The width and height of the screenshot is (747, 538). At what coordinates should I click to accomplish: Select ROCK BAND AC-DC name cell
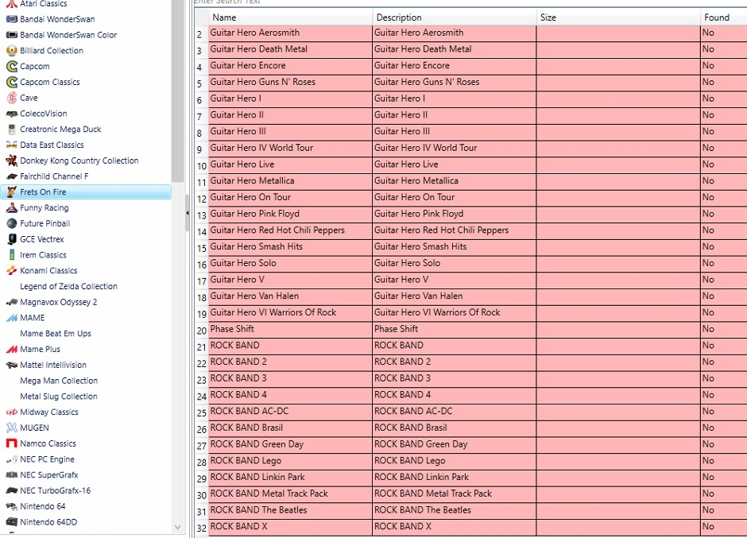click(290, 411)
